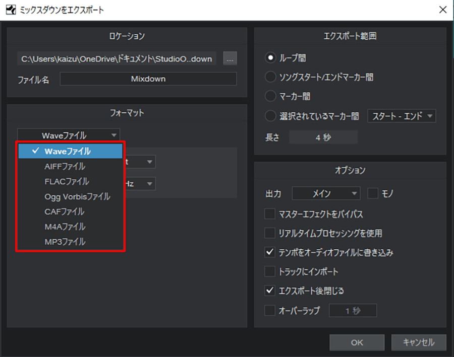Choose AIFFファイル from the format list

click(x=70, y=166)
